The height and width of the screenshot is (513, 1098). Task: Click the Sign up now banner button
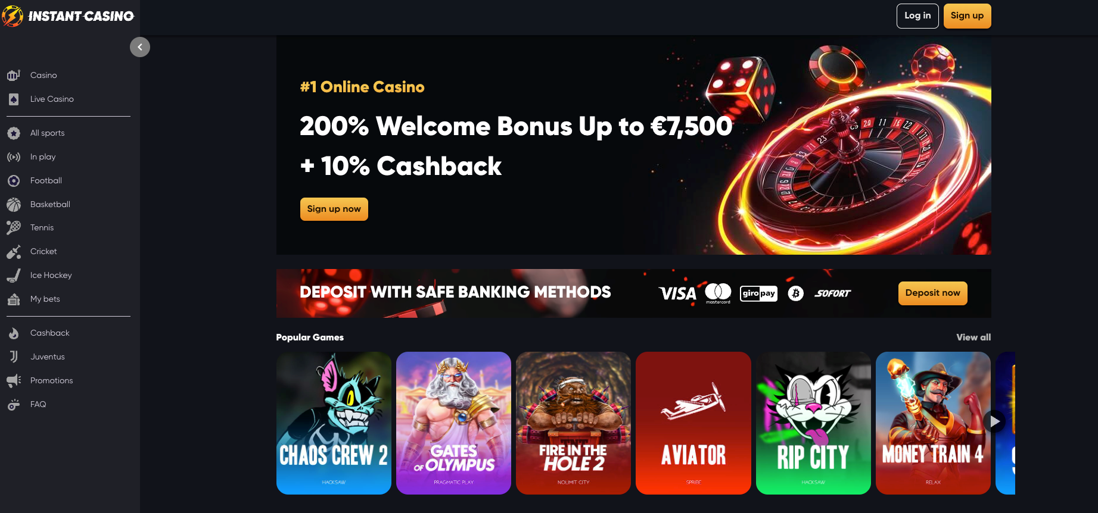click(x=334, y=209)
